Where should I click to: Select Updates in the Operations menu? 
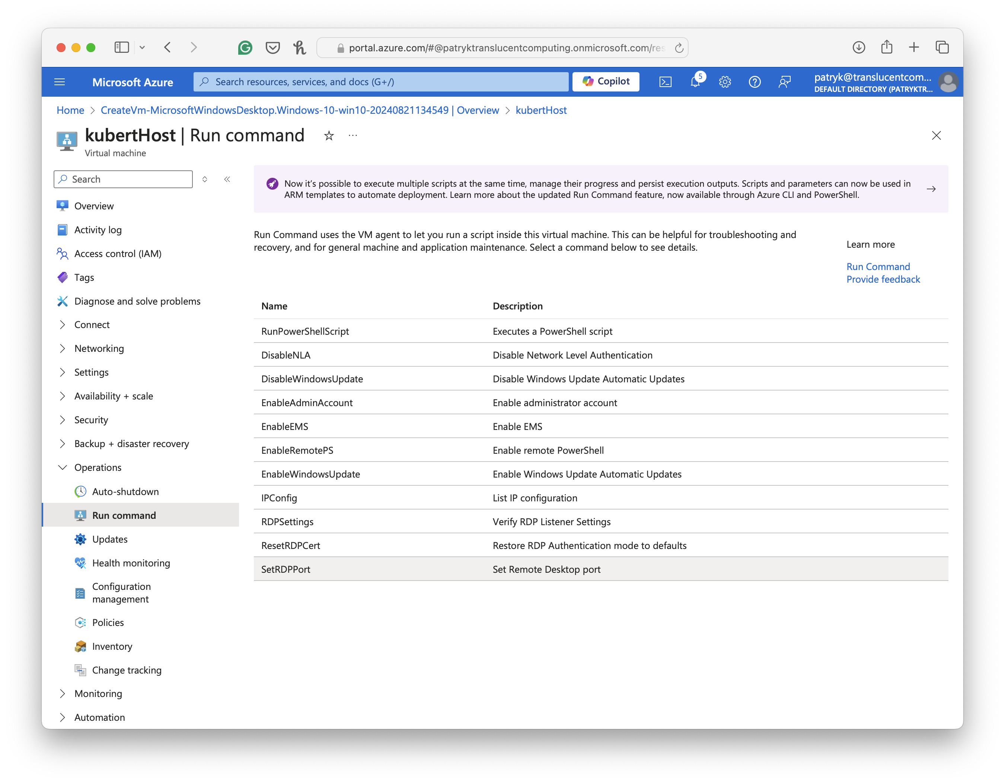pos(109,539)
